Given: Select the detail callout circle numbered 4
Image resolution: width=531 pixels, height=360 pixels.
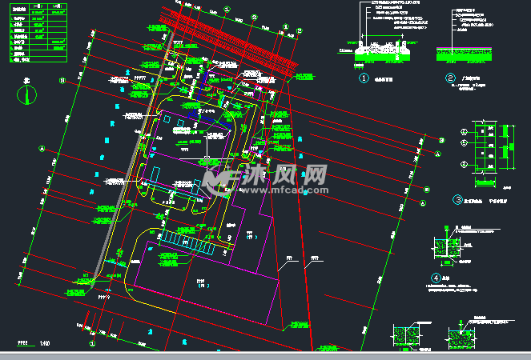Looking at the screenshot, I should (436, 278).
